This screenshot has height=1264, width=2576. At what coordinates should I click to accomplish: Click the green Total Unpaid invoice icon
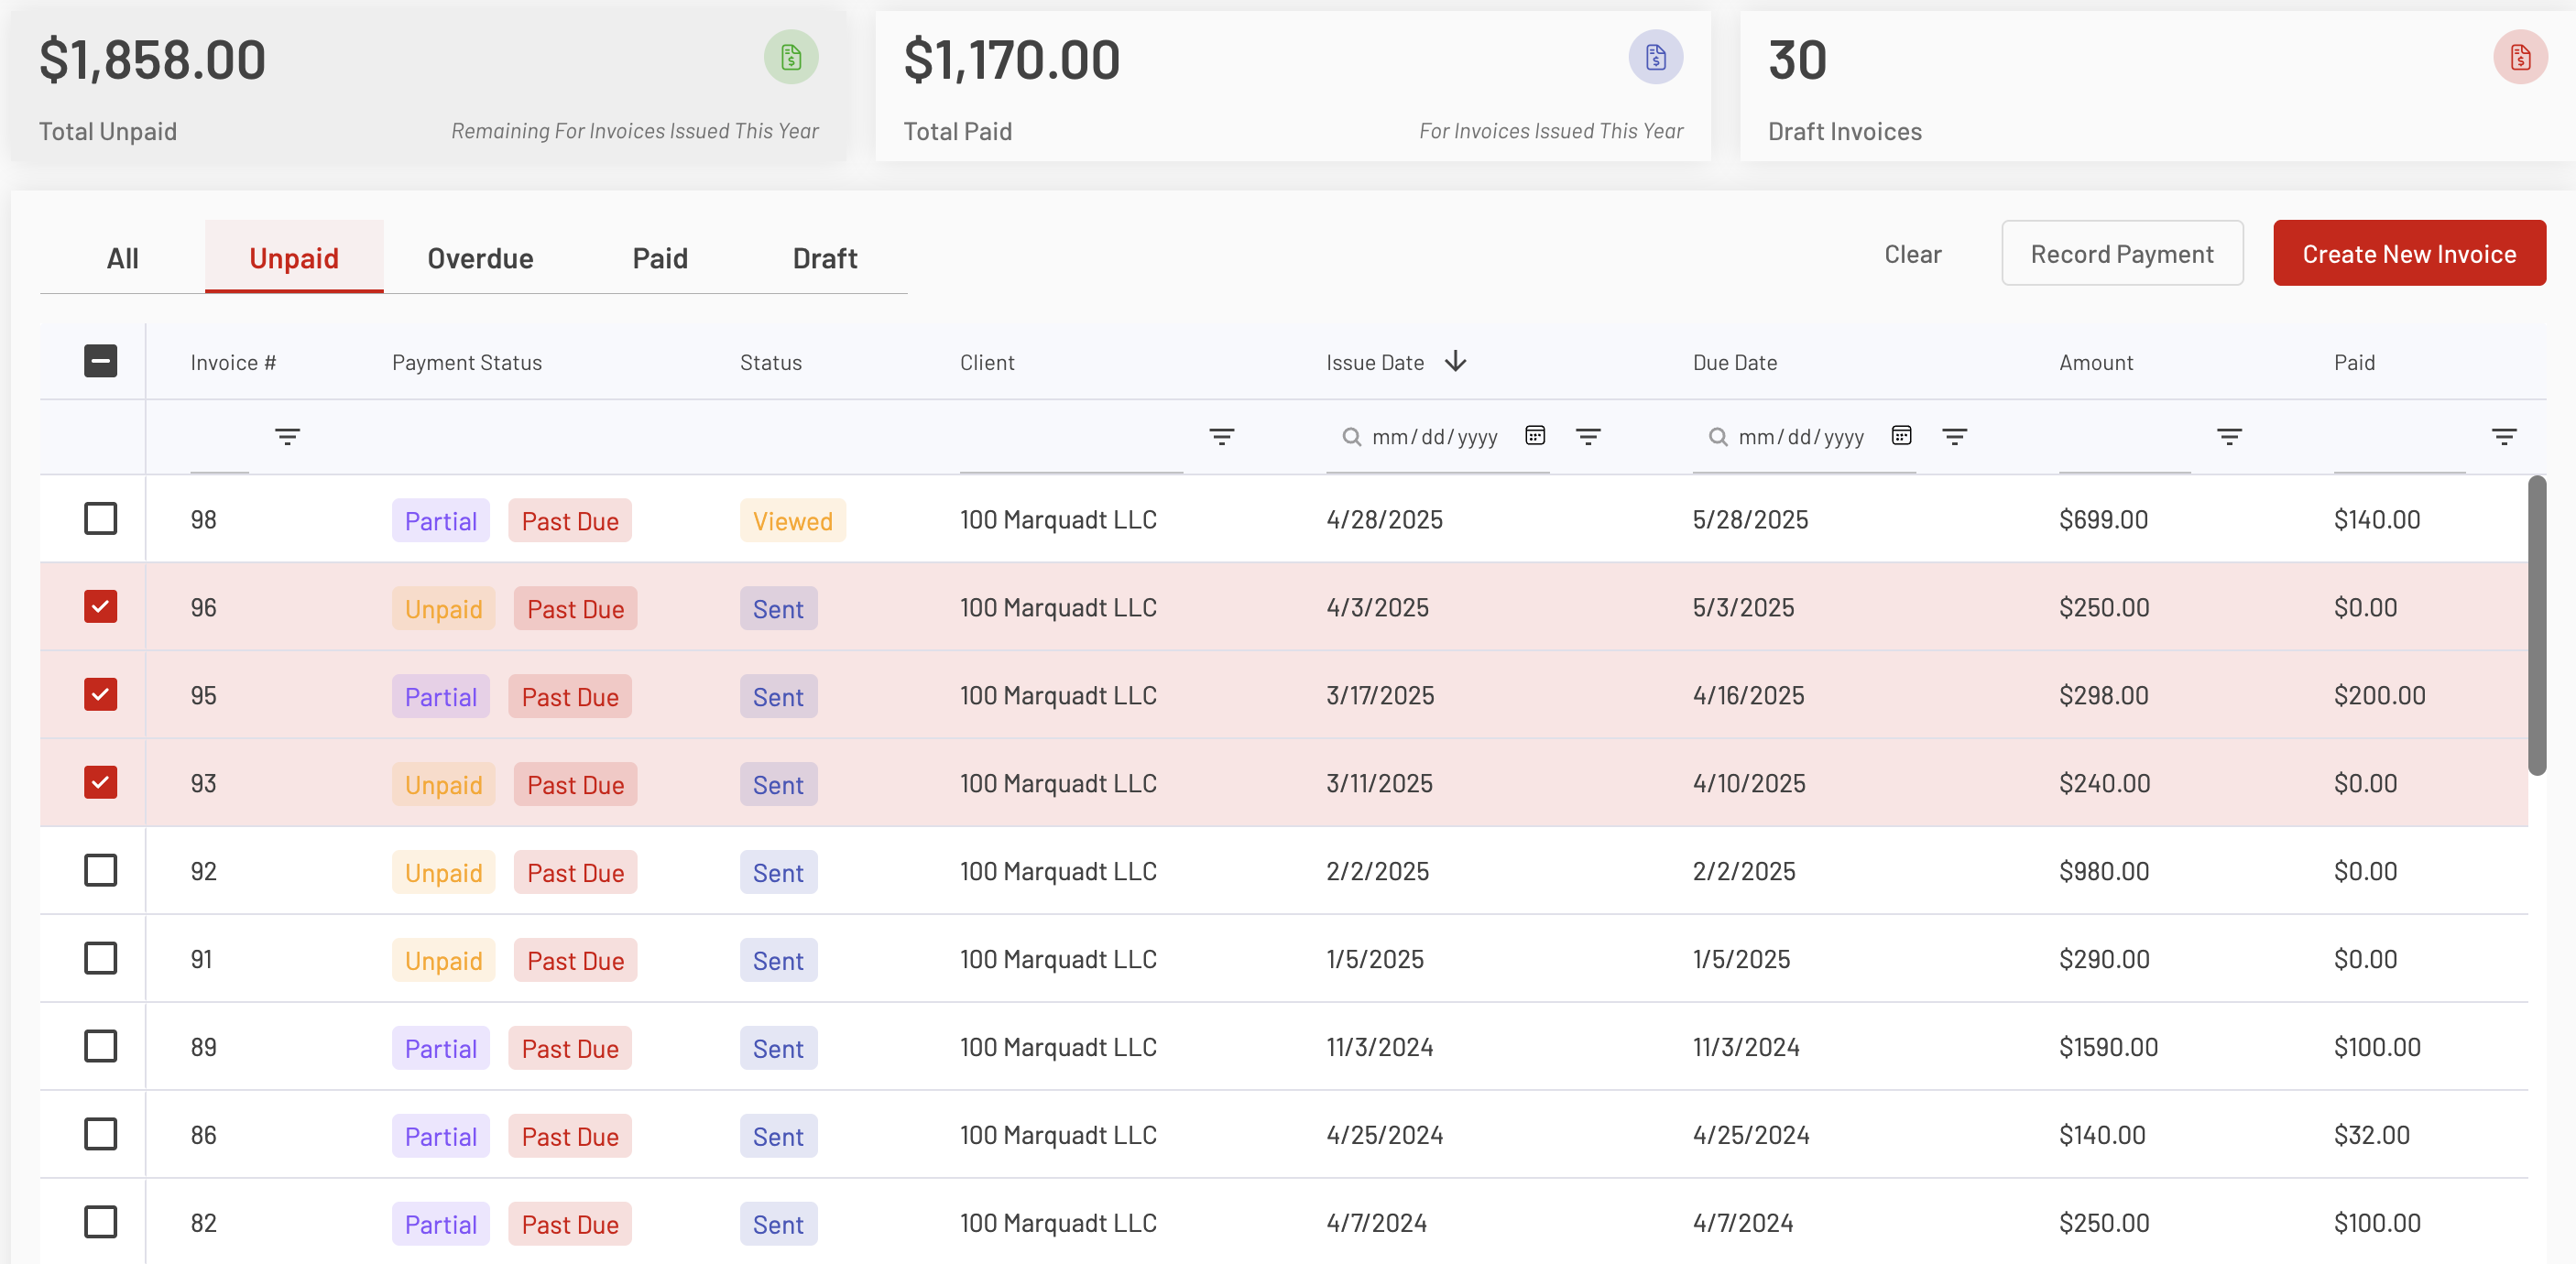791,57
